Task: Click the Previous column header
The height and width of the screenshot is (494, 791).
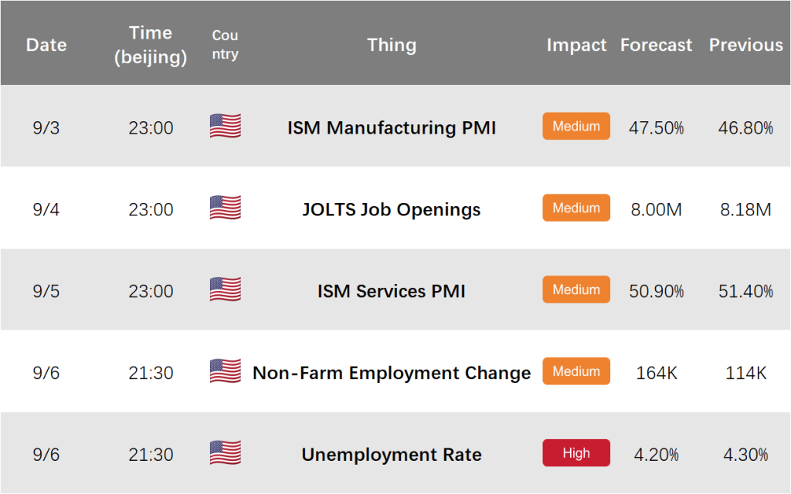Action: [745, 45]
